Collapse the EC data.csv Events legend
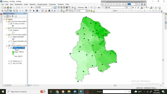 pyautogui.click(x=9, y=24)
